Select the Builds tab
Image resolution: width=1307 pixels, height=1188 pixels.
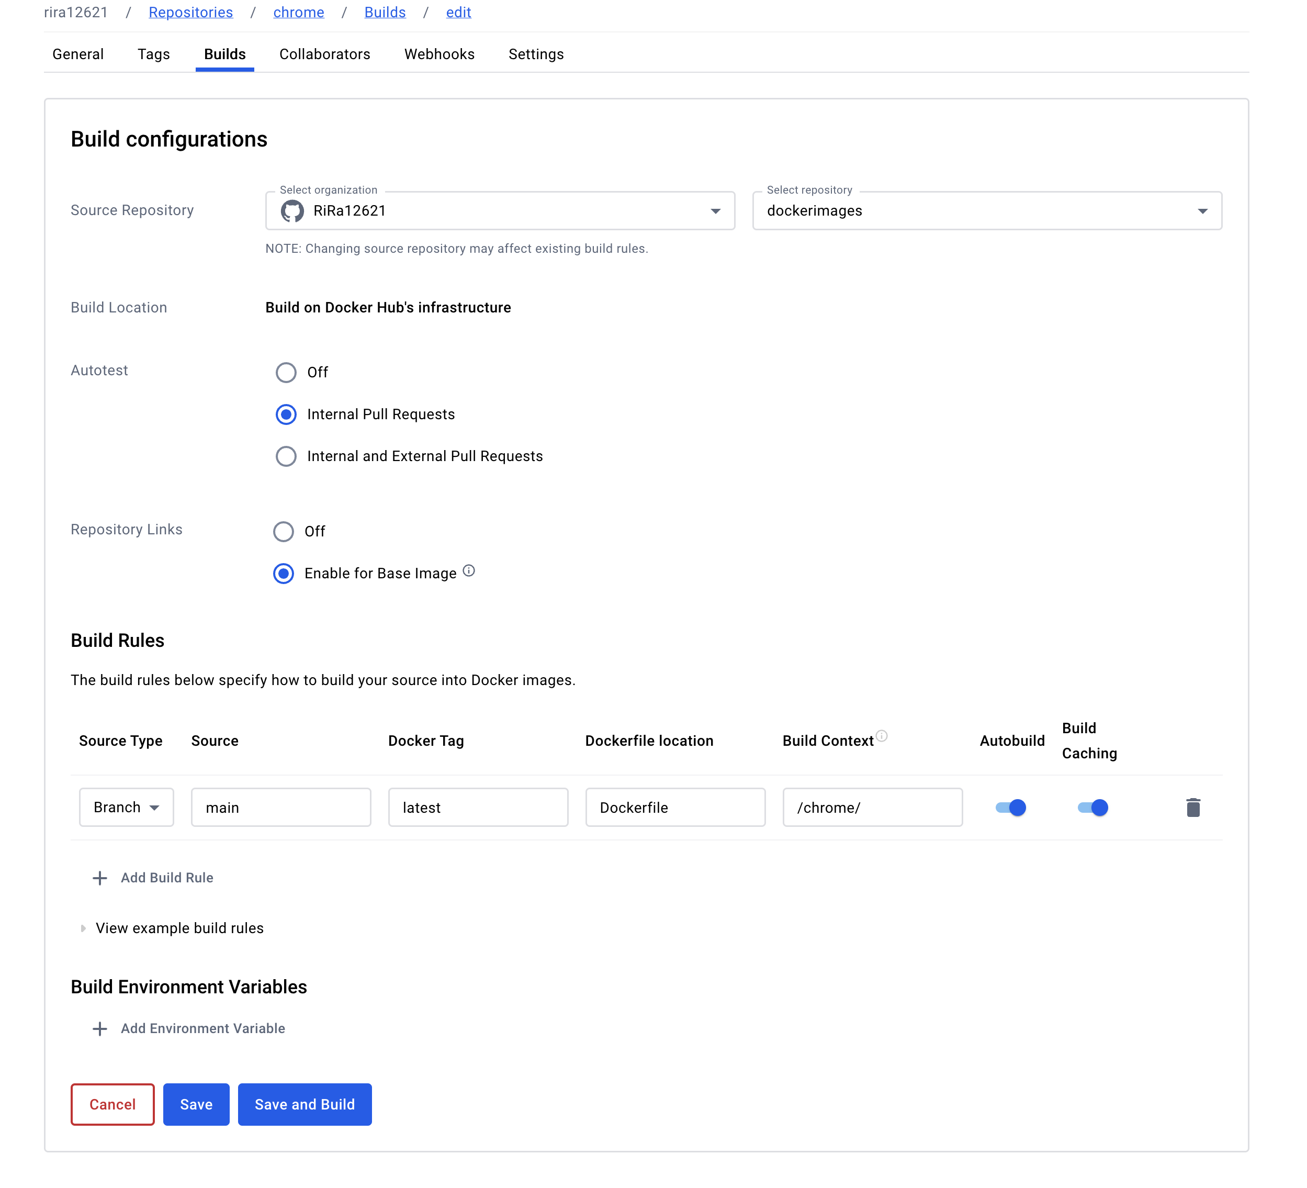click(225, 54)
